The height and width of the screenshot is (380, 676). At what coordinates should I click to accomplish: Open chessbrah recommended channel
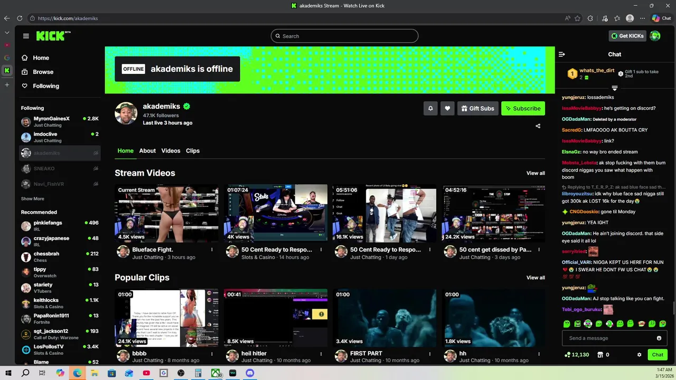click(x=60, y=257)
